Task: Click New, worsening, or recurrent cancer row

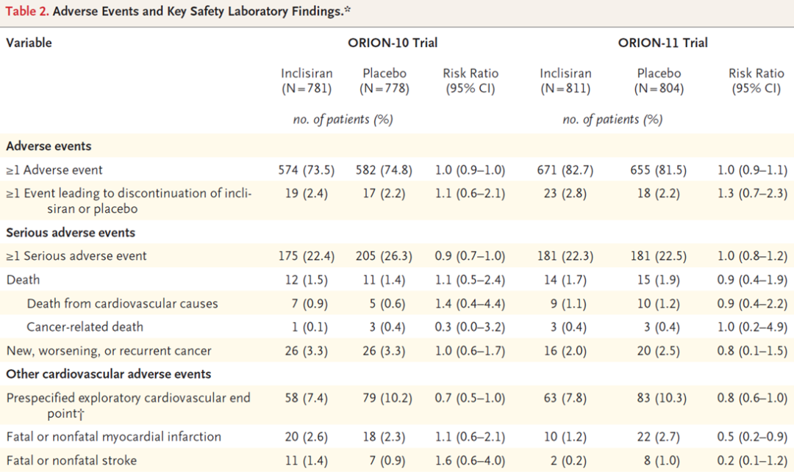Action: click(109, 350)
